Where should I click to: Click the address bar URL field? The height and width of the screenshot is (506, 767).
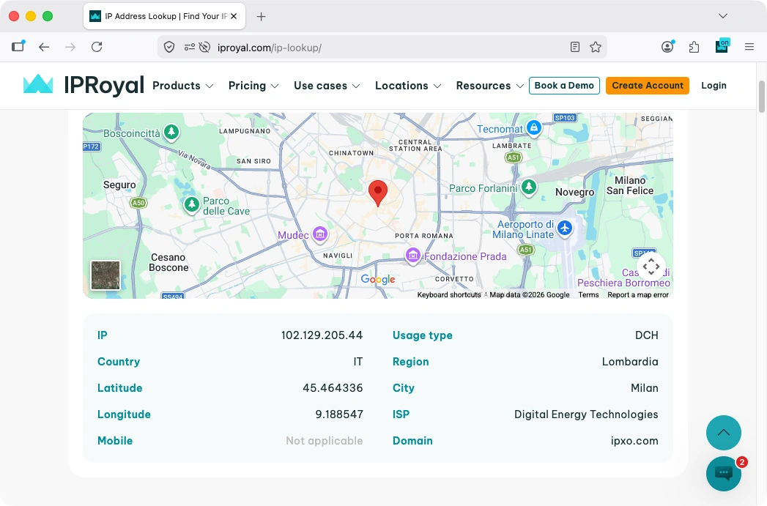pos(382,48)
